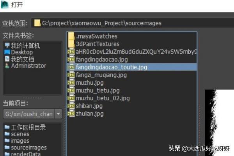Click the folder icon beside 工作区根目录
The image size is (234, 156).
7,127
